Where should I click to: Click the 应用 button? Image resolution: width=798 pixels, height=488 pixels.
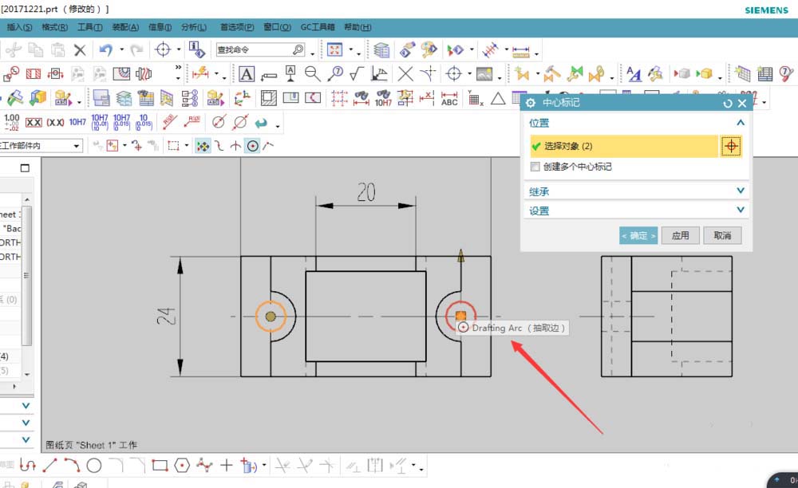[x=681, y=235]
